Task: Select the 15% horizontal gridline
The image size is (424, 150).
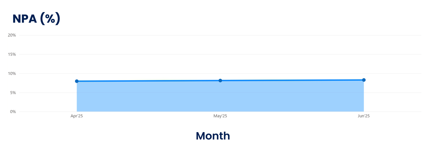Action: pos(212,54)
